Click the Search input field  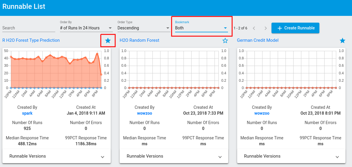(29, 28)
